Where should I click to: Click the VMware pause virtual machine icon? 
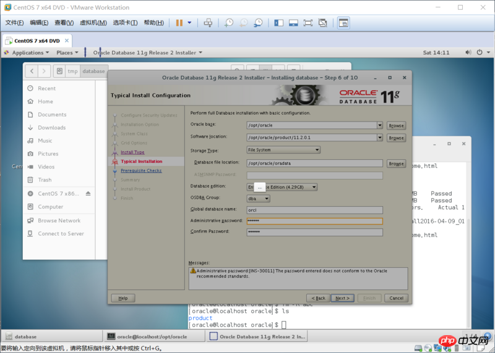click(x=179, y=23)
